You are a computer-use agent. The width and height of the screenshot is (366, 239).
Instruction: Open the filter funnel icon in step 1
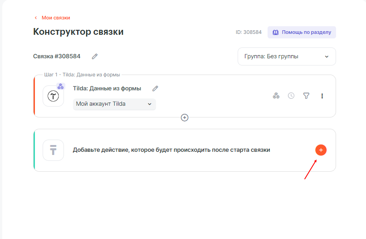click(x=306, y=96)
